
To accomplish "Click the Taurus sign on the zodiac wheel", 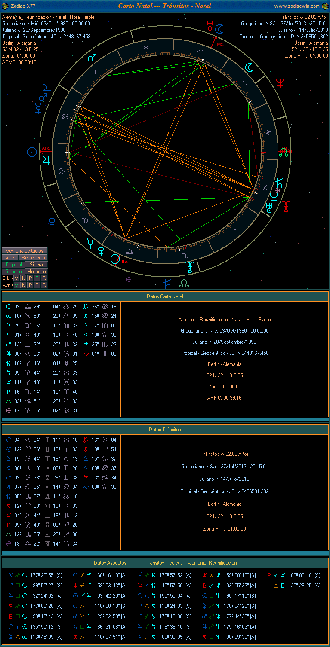I will pyautogui.click(x=146, y=49).
